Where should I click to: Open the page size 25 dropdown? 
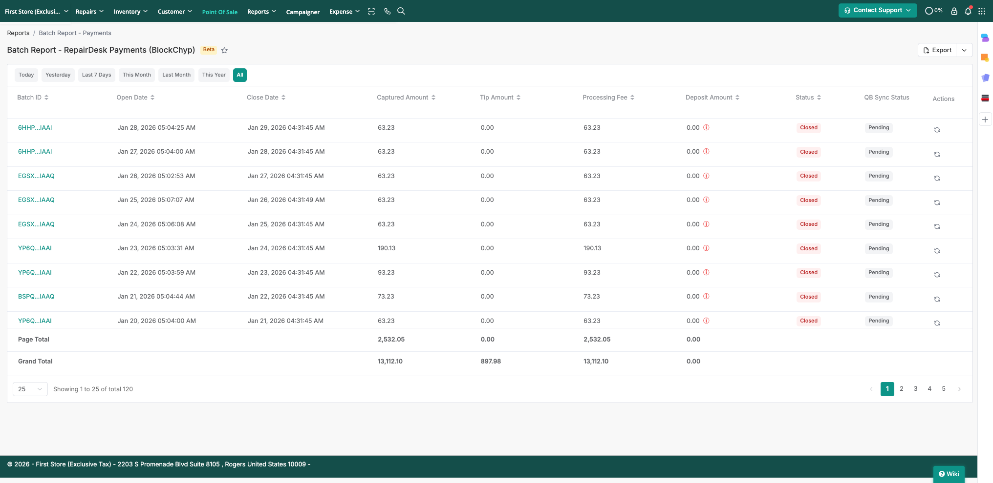30,389
